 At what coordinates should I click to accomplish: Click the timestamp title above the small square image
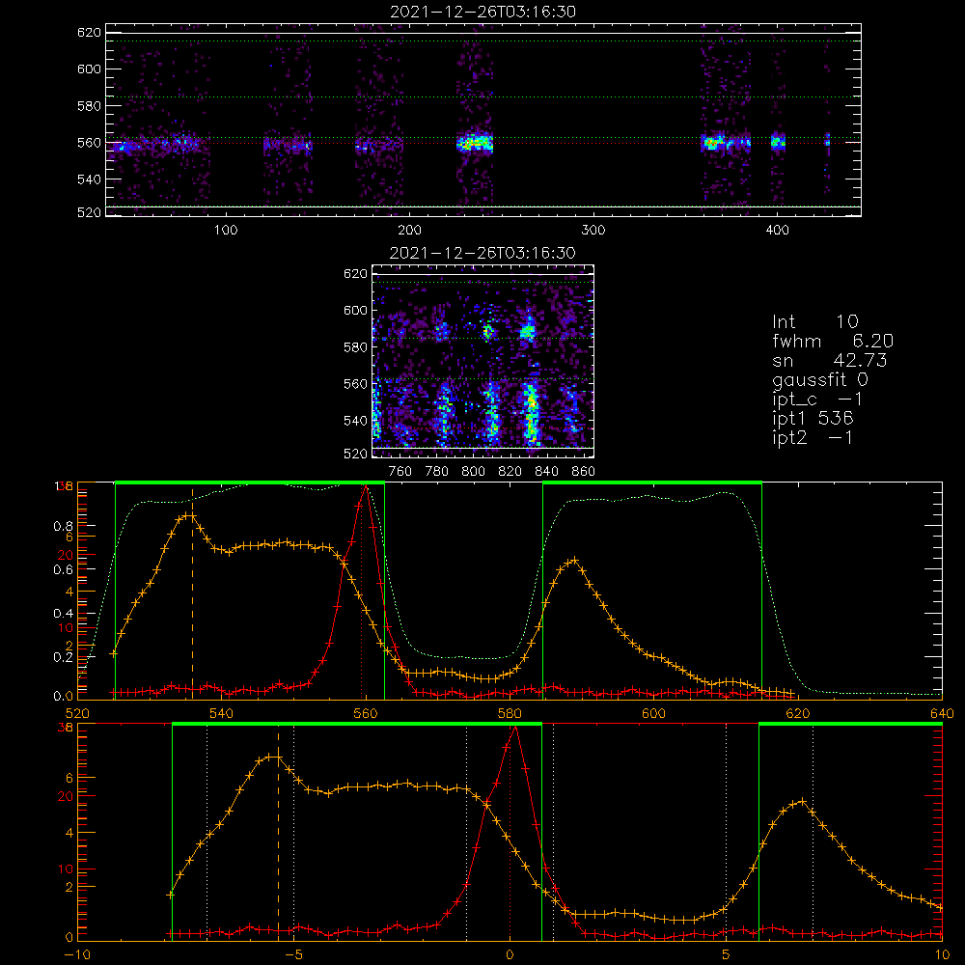482,253
